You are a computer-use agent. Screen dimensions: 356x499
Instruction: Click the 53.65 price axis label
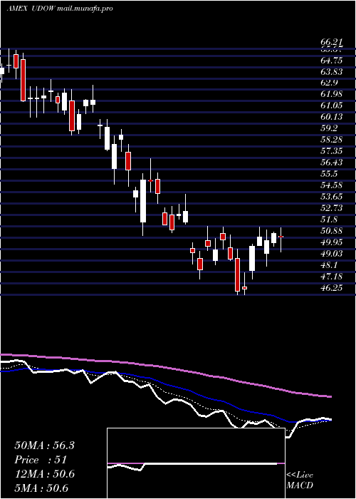coord(331,196)
